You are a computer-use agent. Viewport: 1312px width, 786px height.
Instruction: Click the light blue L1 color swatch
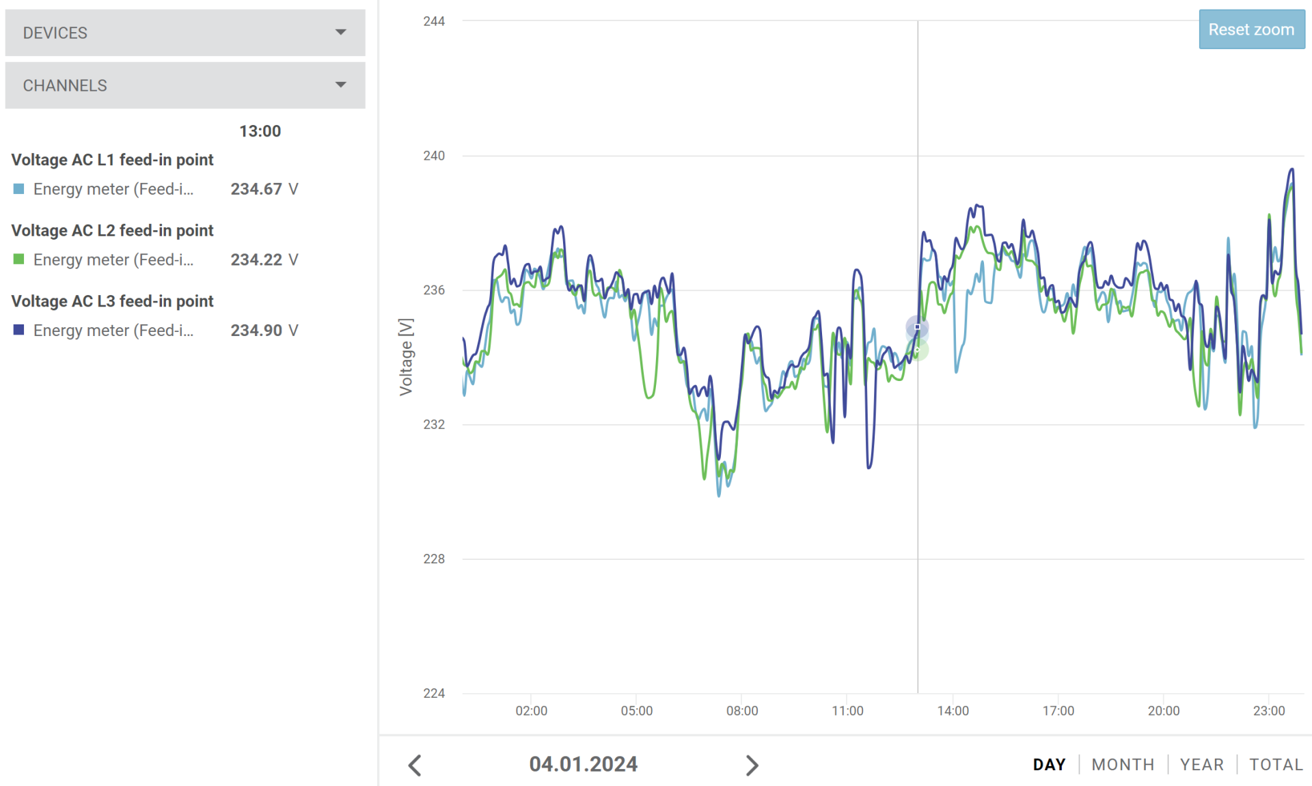point(19,189)
